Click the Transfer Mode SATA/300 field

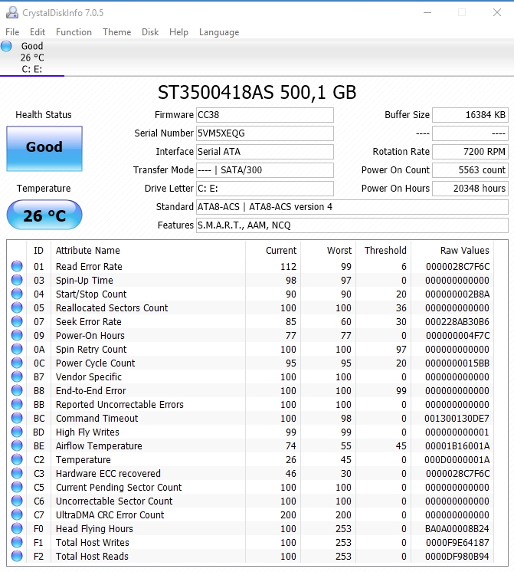click(x=264, y=170)
